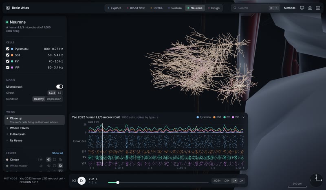Click the search magnifier icon
This screenshot has width=326, height=190.
pos(235,8)
